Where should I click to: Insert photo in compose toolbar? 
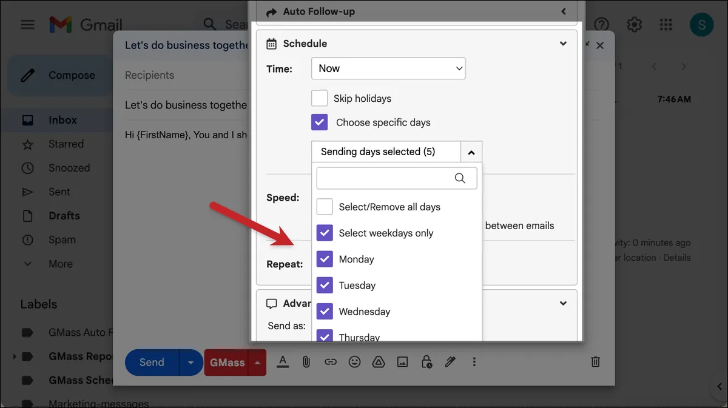coord(402,362)
